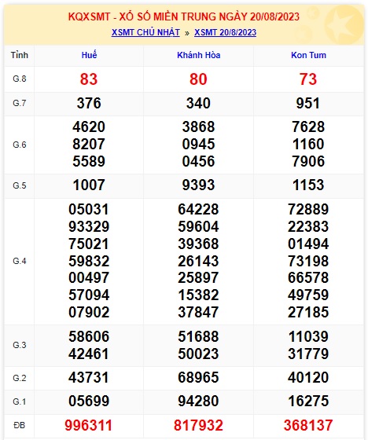368x440 pixels.
Task: Click the Tỉnh column header
Action: click(20, 55)
